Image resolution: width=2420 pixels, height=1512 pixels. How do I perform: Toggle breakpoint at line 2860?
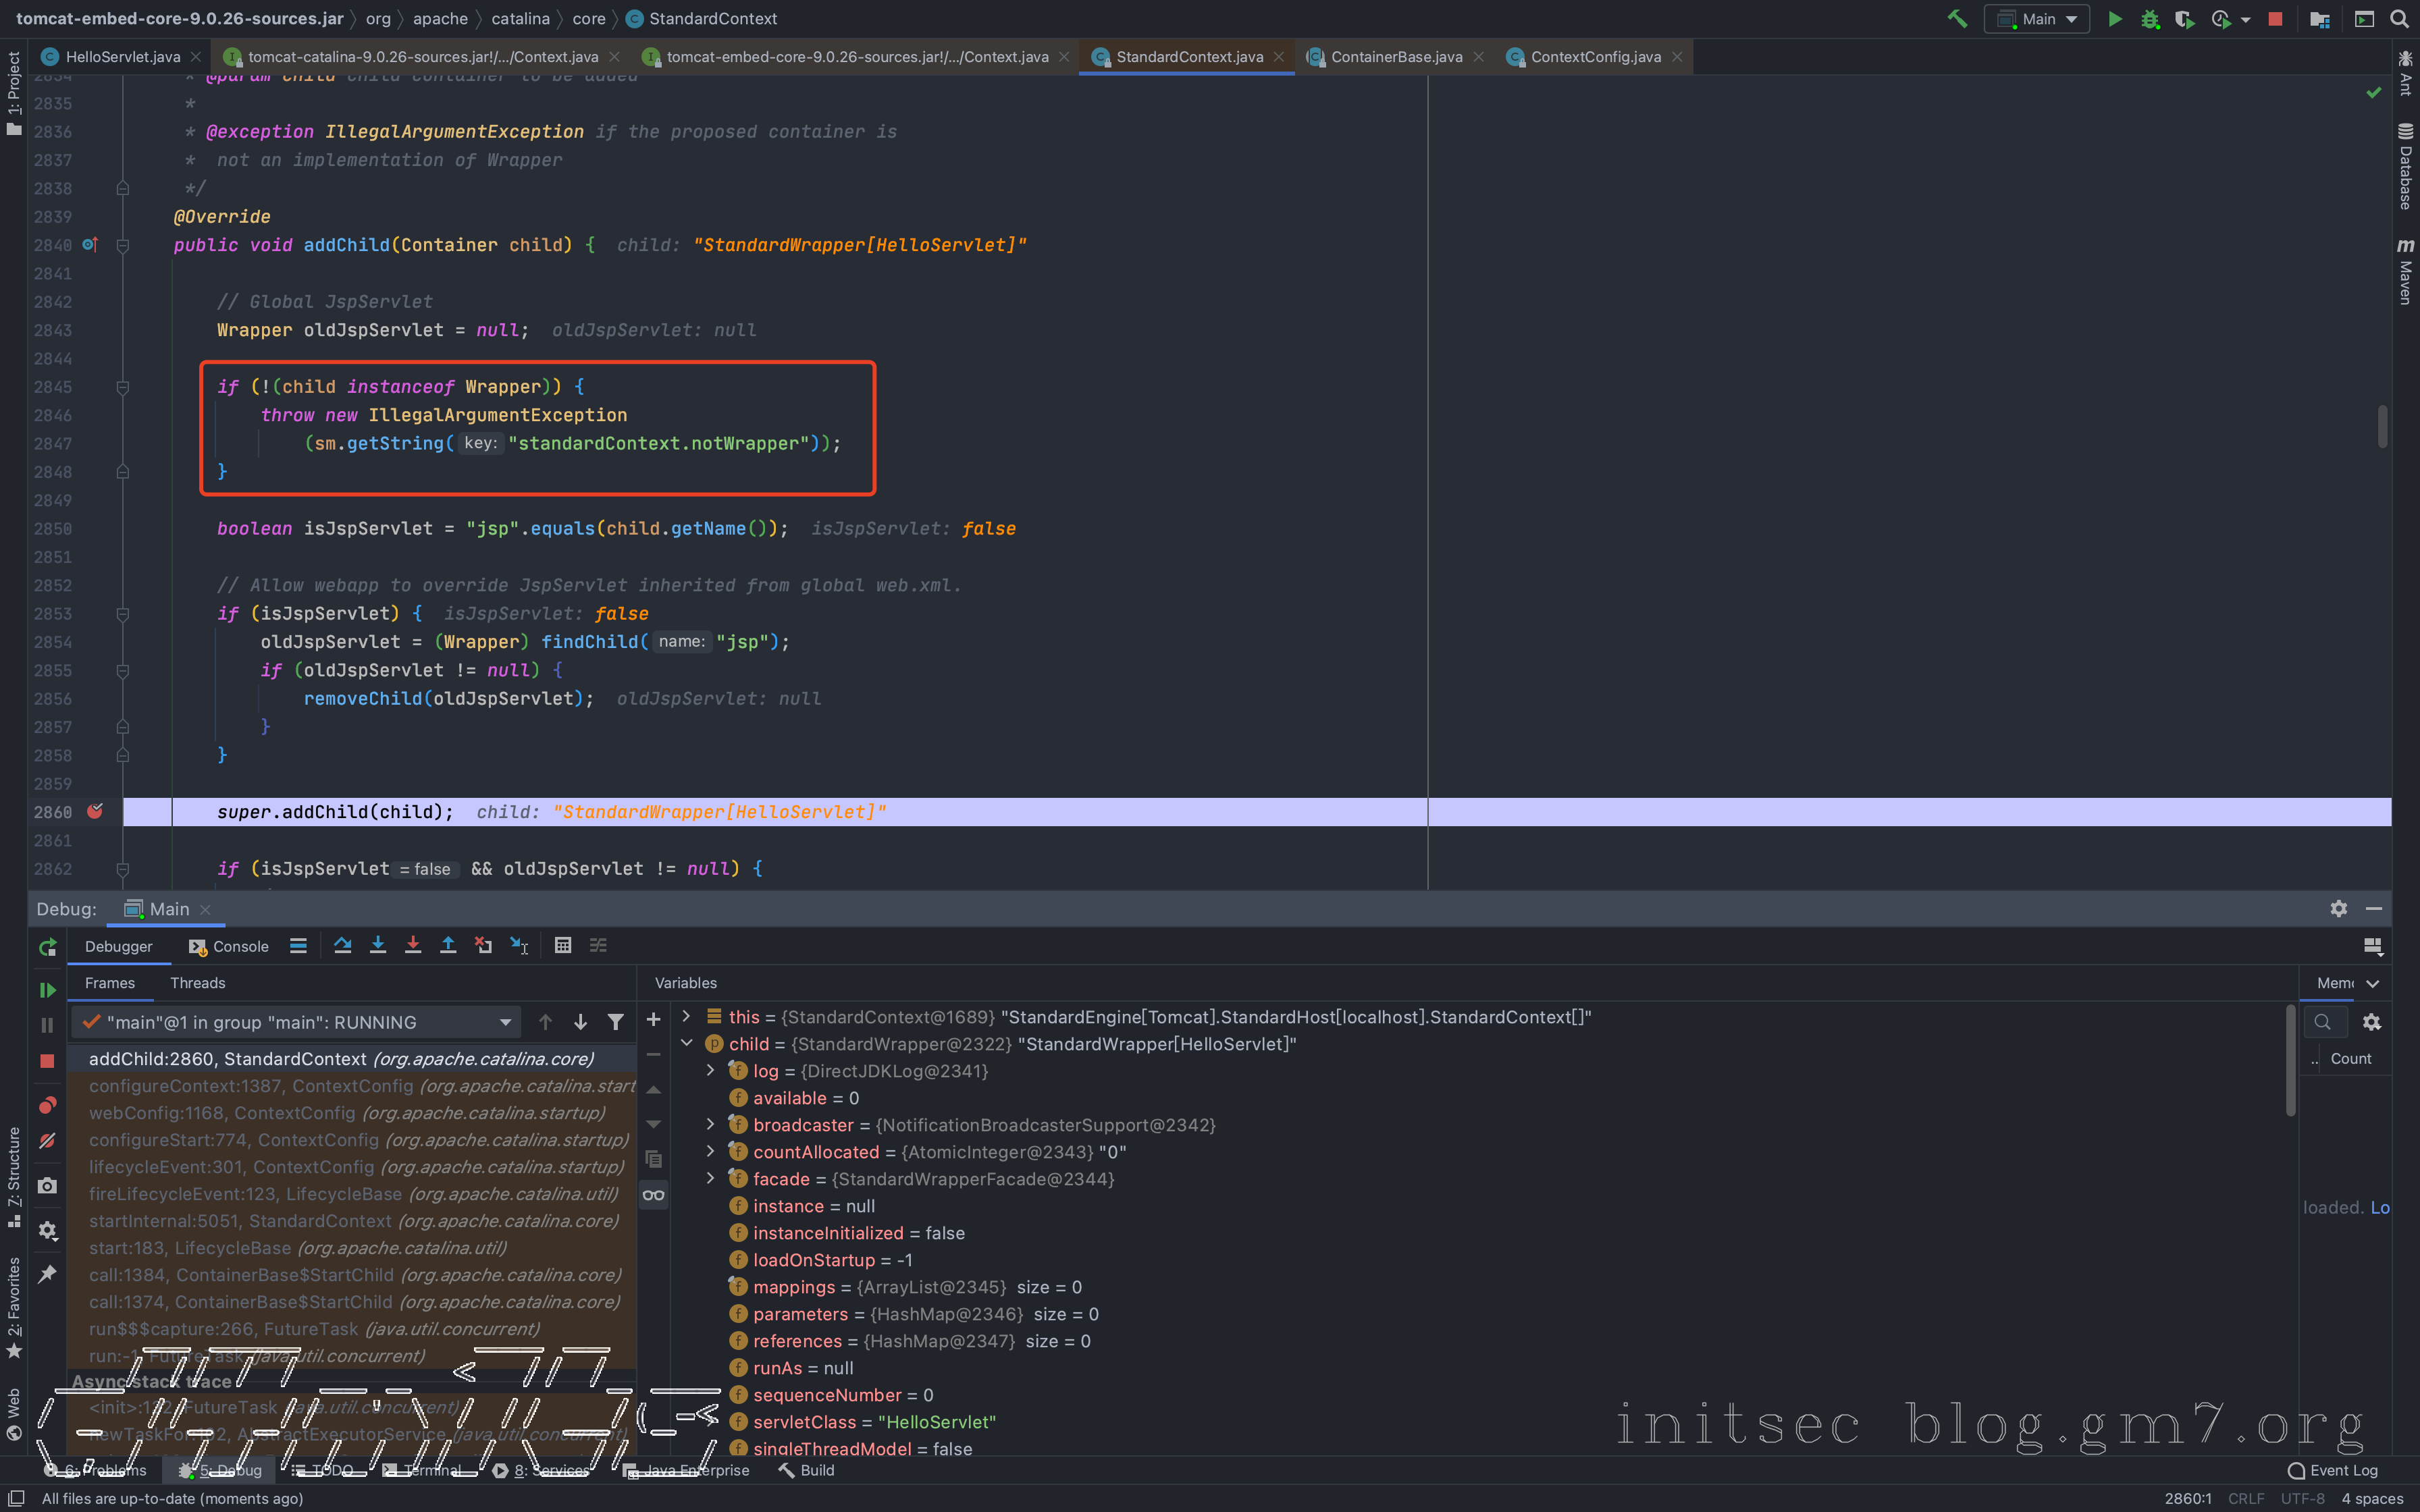pos(95,811)
